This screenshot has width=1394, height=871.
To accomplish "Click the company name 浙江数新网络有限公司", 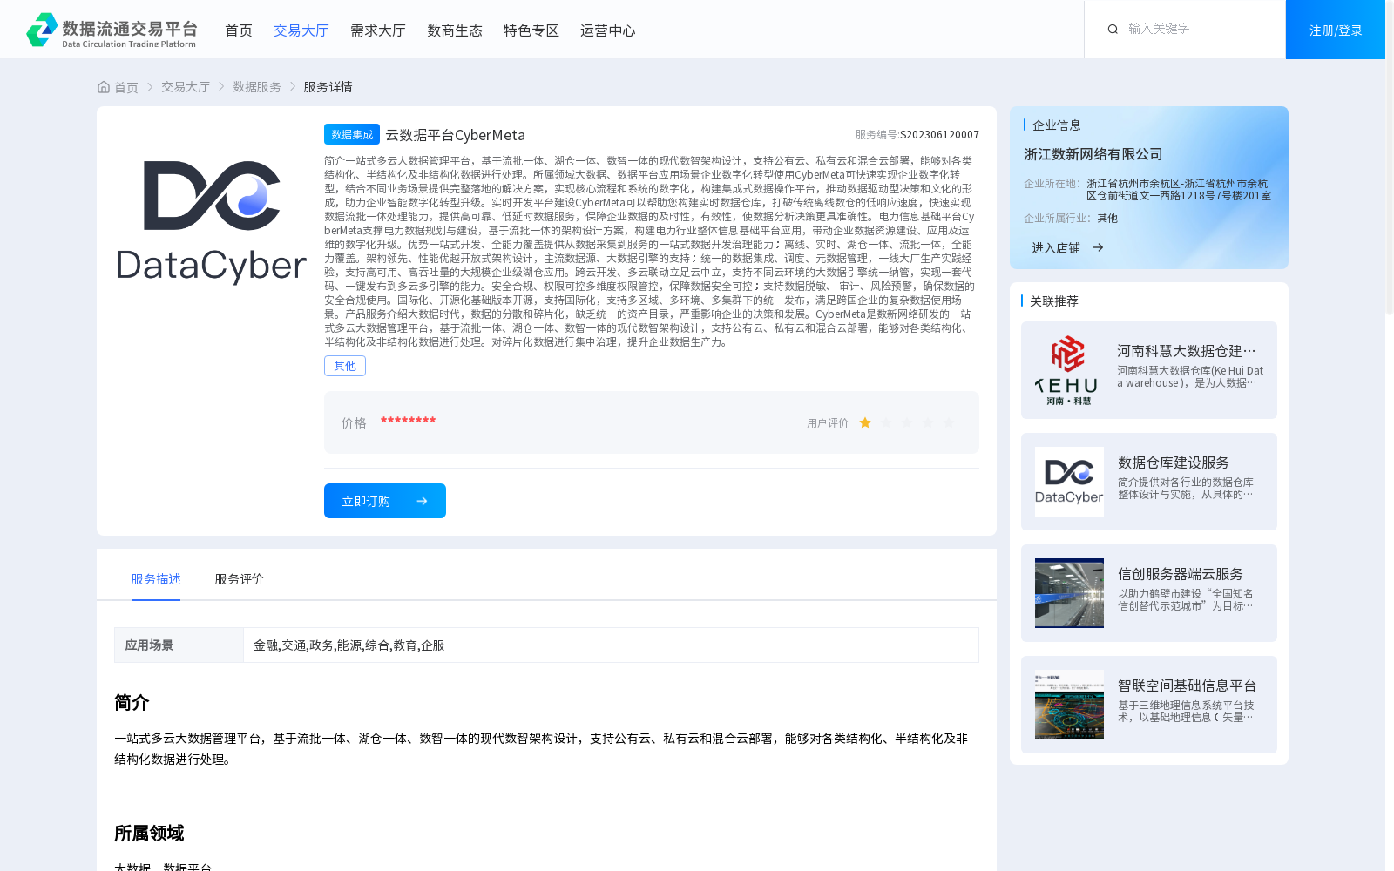I will (x=1093, y=154).
